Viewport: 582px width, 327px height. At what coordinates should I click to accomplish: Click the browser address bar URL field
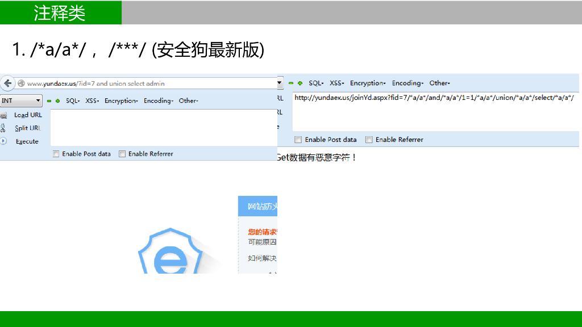pos(147,83)
